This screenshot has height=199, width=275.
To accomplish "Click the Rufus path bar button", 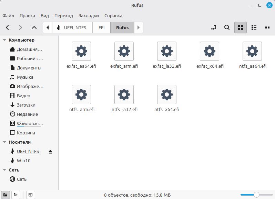I will (122, 27).
